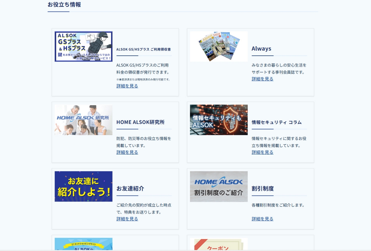
Task: Click the お役立ち情報 section heading
Action: [64, 5]
